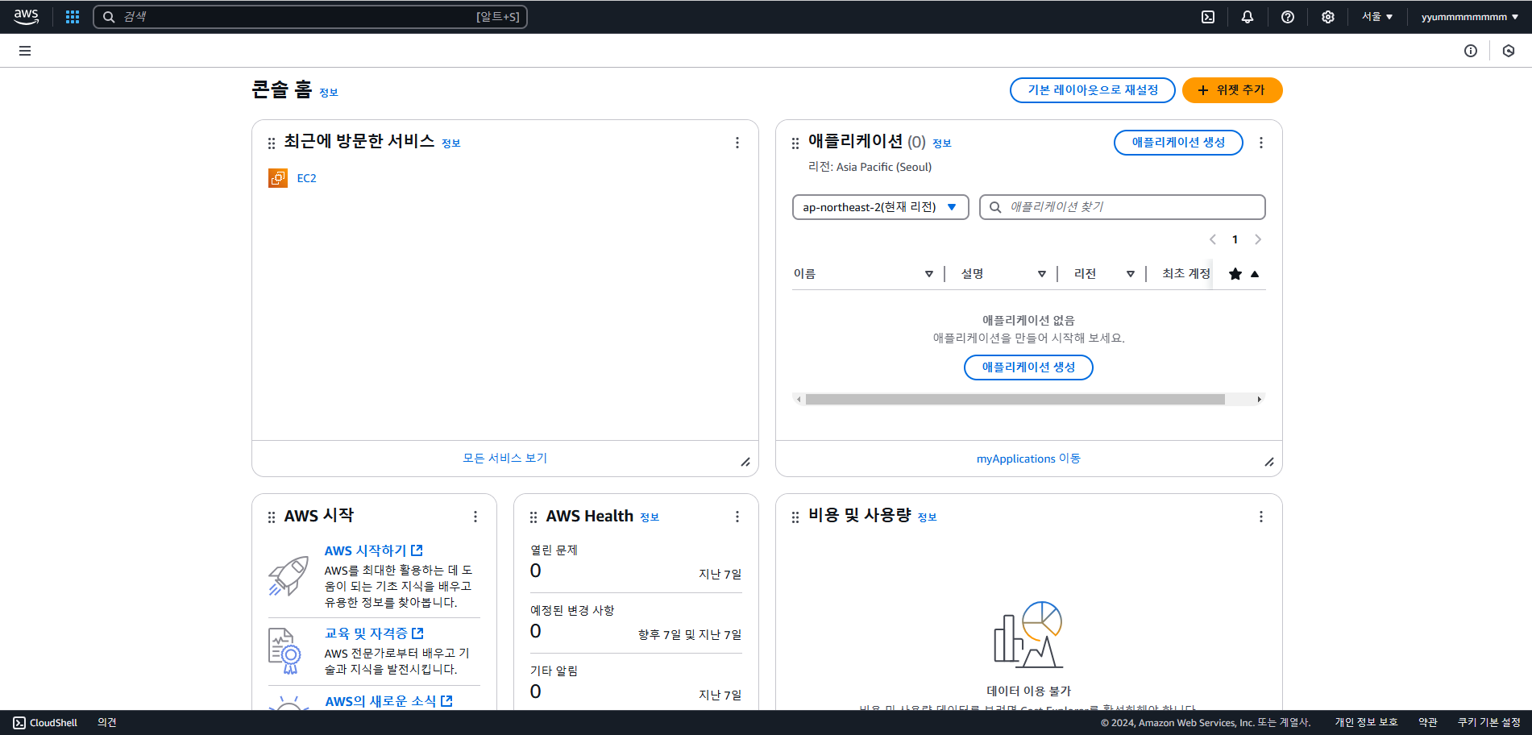Viewport: 1532px width, 735px height.
Task: Click drag handle of AWS Health widget
Action: (x=534, y=517)
